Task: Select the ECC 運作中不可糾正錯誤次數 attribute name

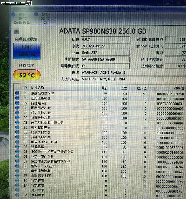Action: (52, 152)
